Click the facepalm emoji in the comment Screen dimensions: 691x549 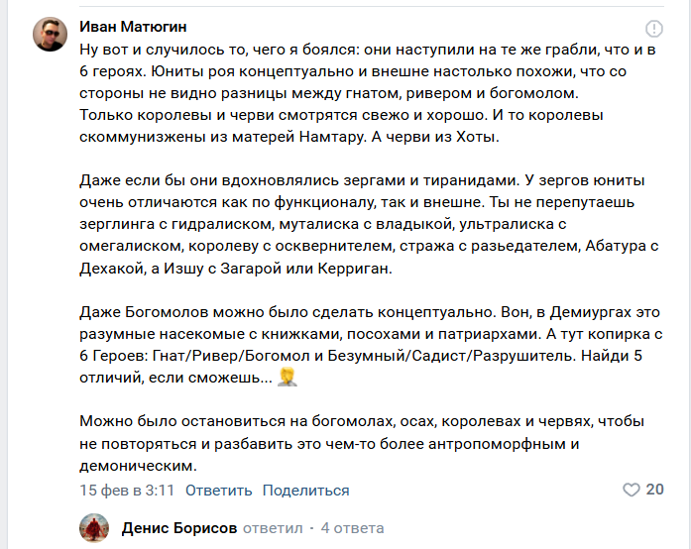(288, 378)
